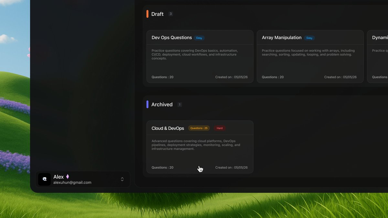
Task: Expand the Alex account switcher chevron
Action: point(122,179)
